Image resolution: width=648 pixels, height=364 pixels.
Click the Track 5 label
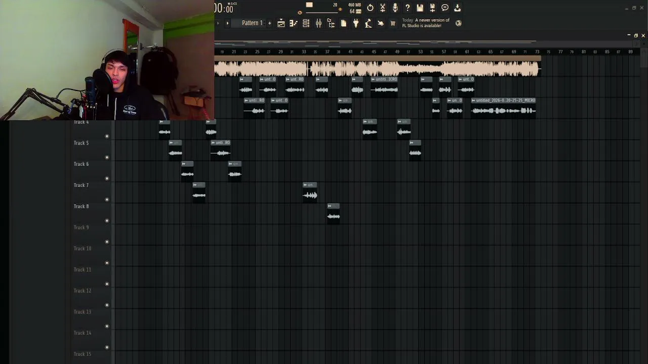[81, 143]
